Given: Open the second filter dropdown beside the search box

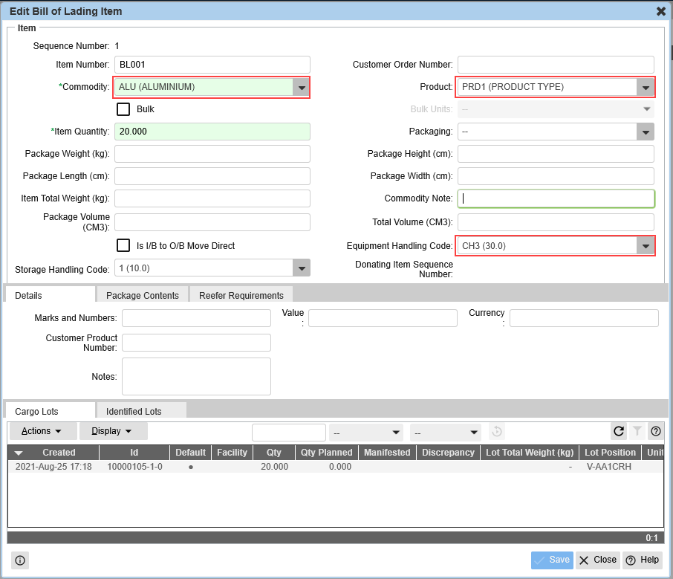Looking at the screenshot, I should click(446, 433).
